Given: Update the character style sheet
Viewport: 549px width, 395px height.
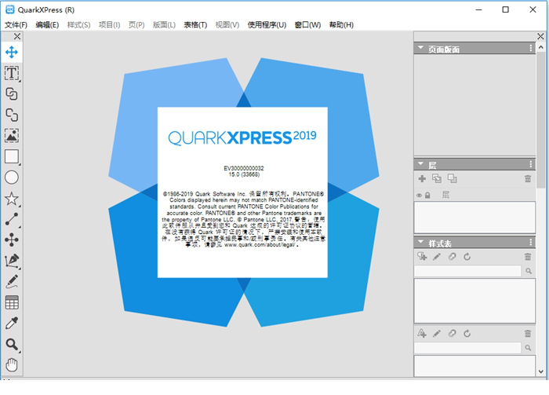Looking at the screenshot, I should pyautogui.click(x=467, y=333).
